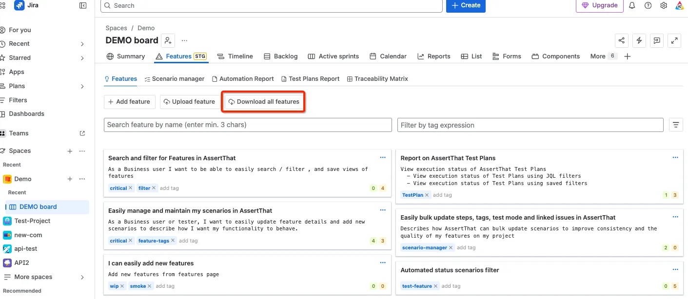The width and height of the screenshot is (688, 299).
Task: Open the Backlog tab
Action: pyautogui.click(x=280, y=56)
